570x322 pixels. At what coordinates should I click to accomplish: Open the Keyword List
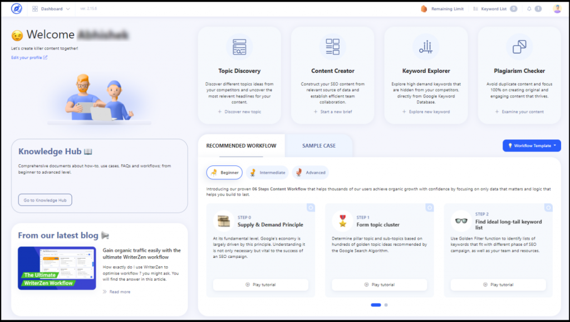tap(495, 9)
